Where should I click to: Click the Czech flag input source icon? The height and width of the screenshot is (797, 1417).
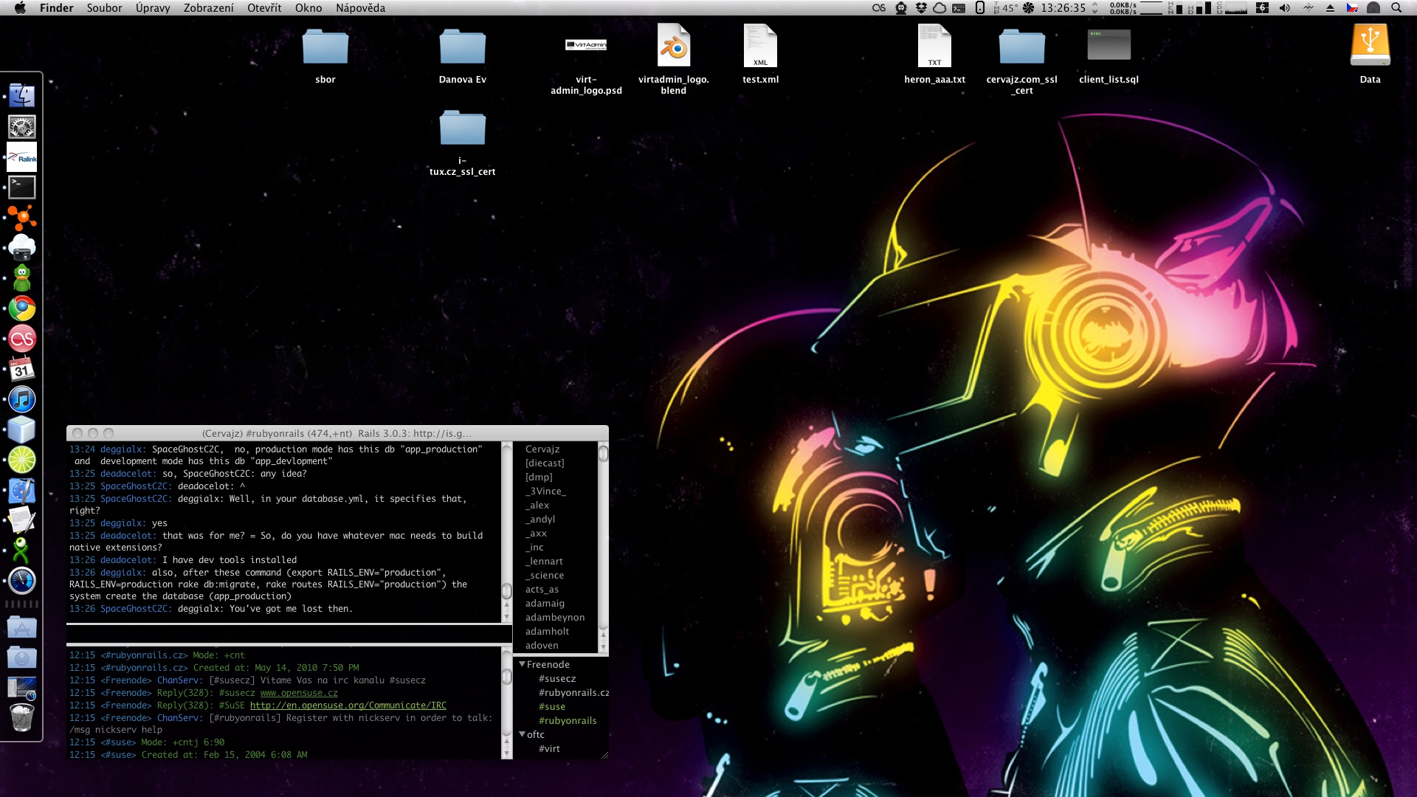click(x=1352, y=7)
